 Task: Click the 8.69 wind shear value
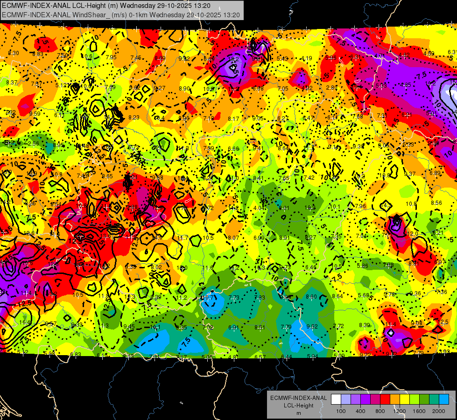(x=160, y=58)
